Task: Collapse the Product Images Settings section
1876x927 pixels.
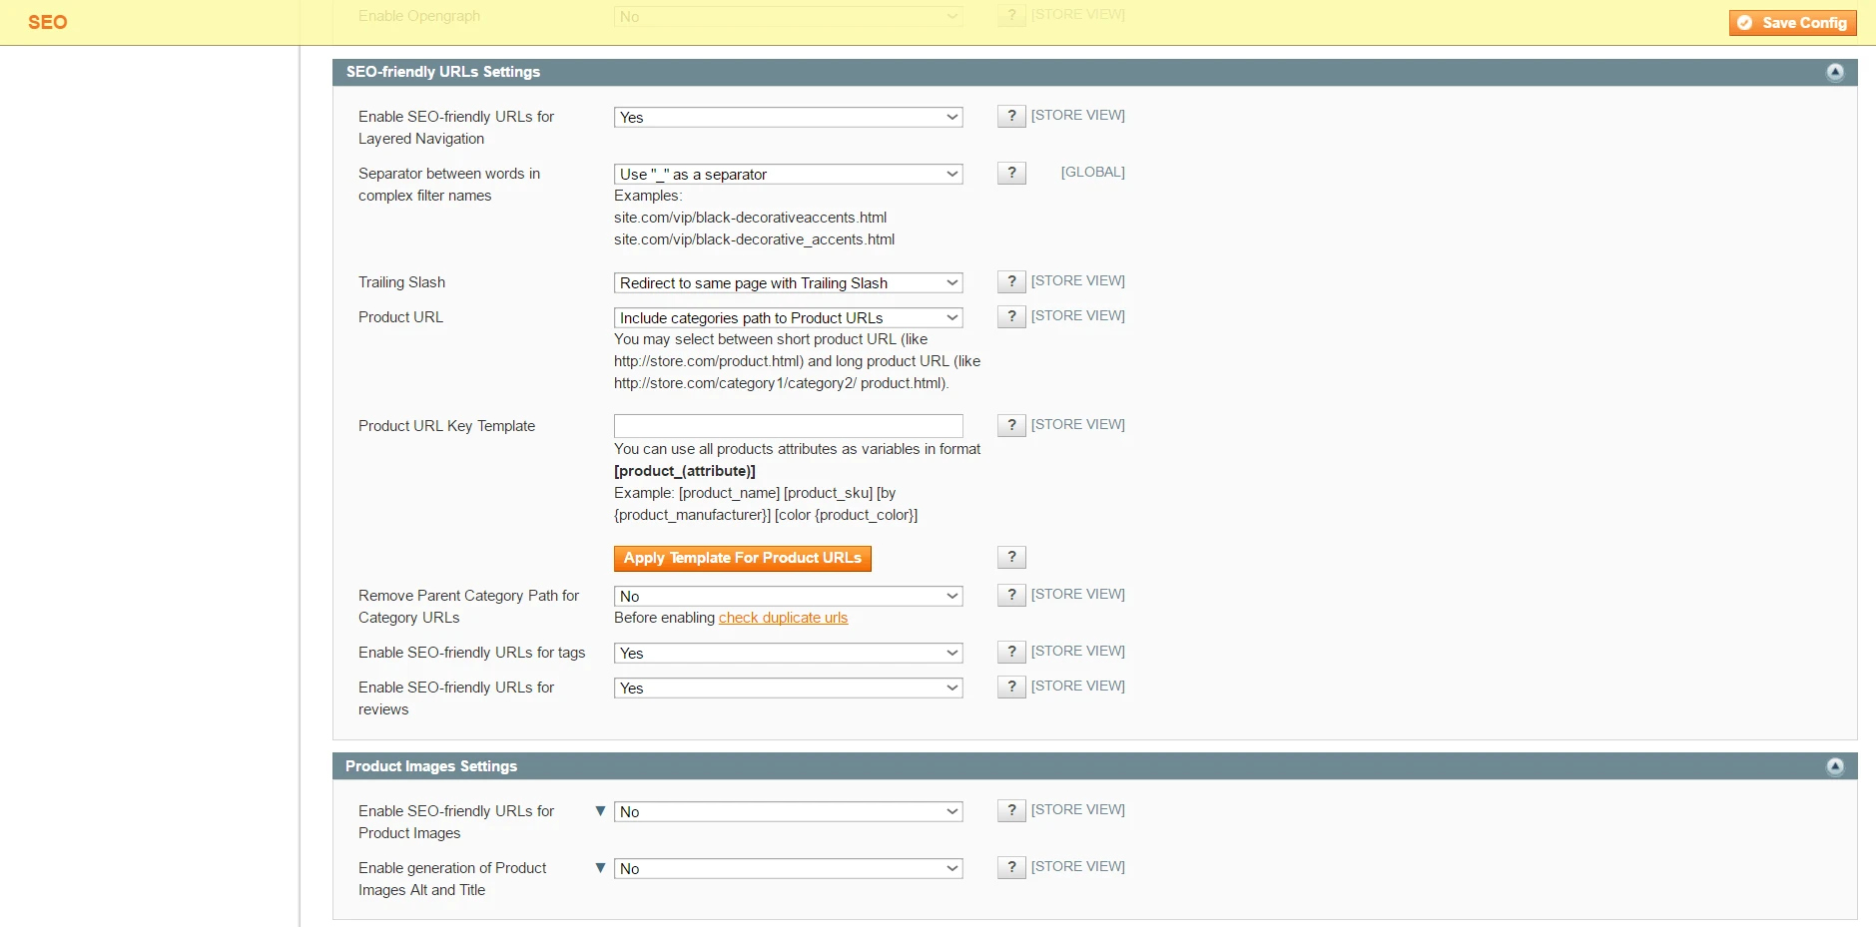Action: pyautogui.click(x=1834, y=766)
